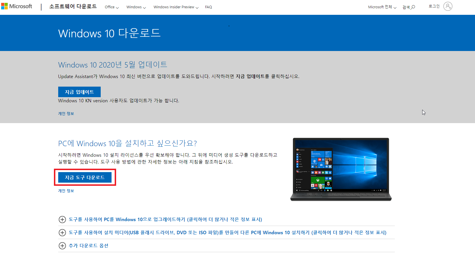Expand 추가 다운로드 옵션 section
The width and height of the screenshot is (475, 259).
[88, 246]
